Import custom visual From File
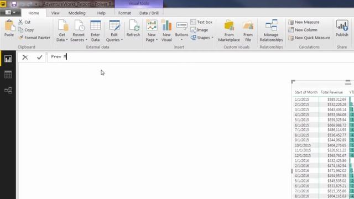Image resolution: width=354 pixels, height=199 pixels. point(248,30)
